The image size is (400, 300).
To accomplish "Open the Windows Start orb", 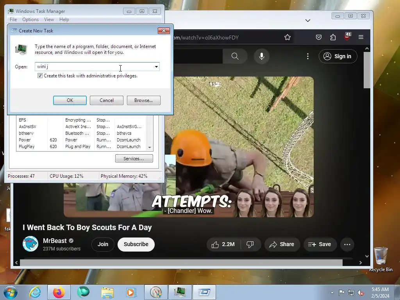I will [11, 292].
